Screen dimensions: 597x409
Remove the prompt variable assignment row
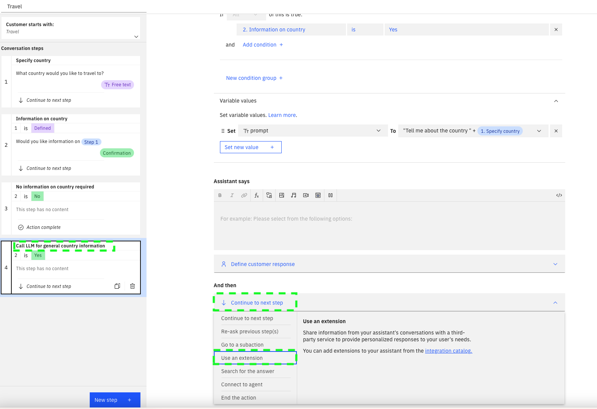click(x=556, y=131)
